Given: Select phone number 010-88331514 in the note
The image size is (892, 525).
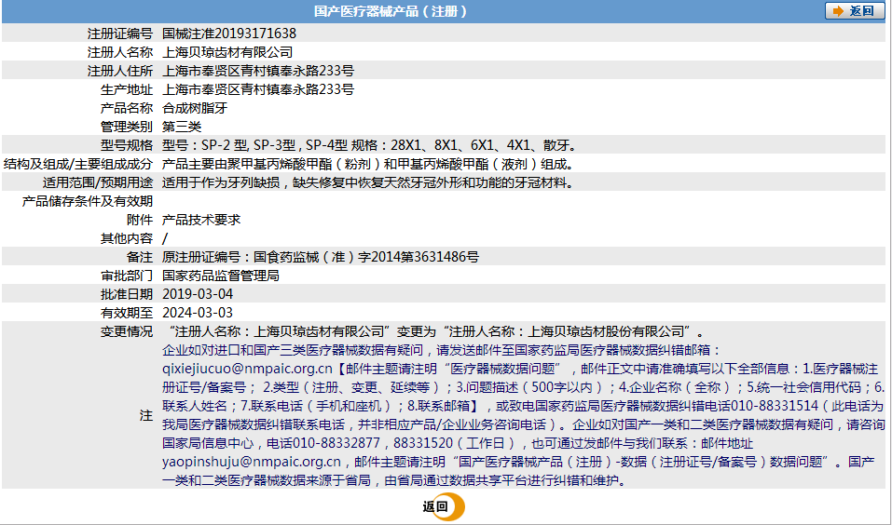Looking at the screenshot, I should tap(775, 406).
